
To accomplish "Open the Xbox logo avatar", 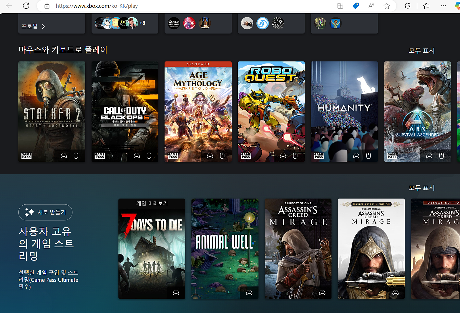I will pyautogui.click(x=174, y=23).
